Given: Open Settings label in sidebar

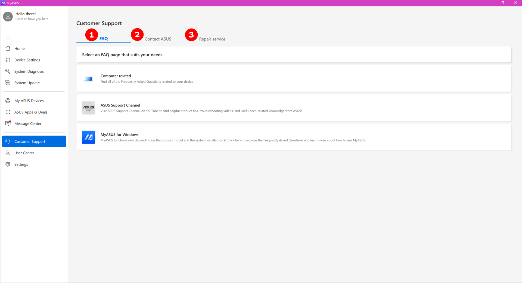Looking at the screenshot, I should coord(21,164).
